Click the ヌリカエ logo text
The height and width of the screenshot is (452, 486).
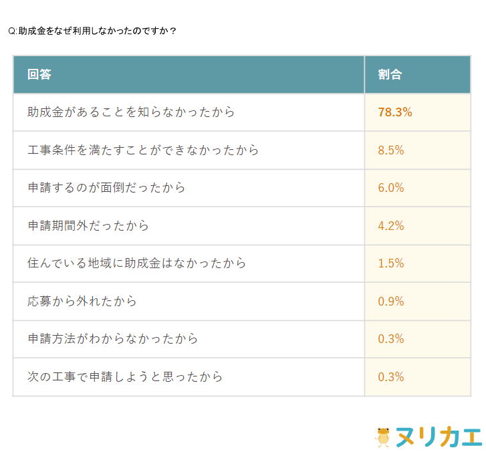pyautogui.click(x=438, y=437)
